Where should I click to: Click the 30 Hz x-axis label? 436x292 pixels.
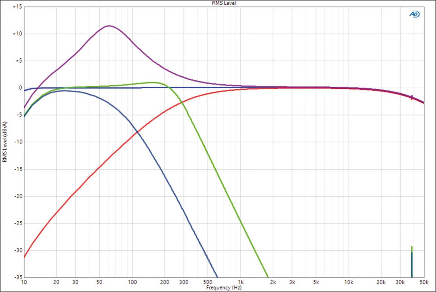pyautogui.click(x=75, y=282)
